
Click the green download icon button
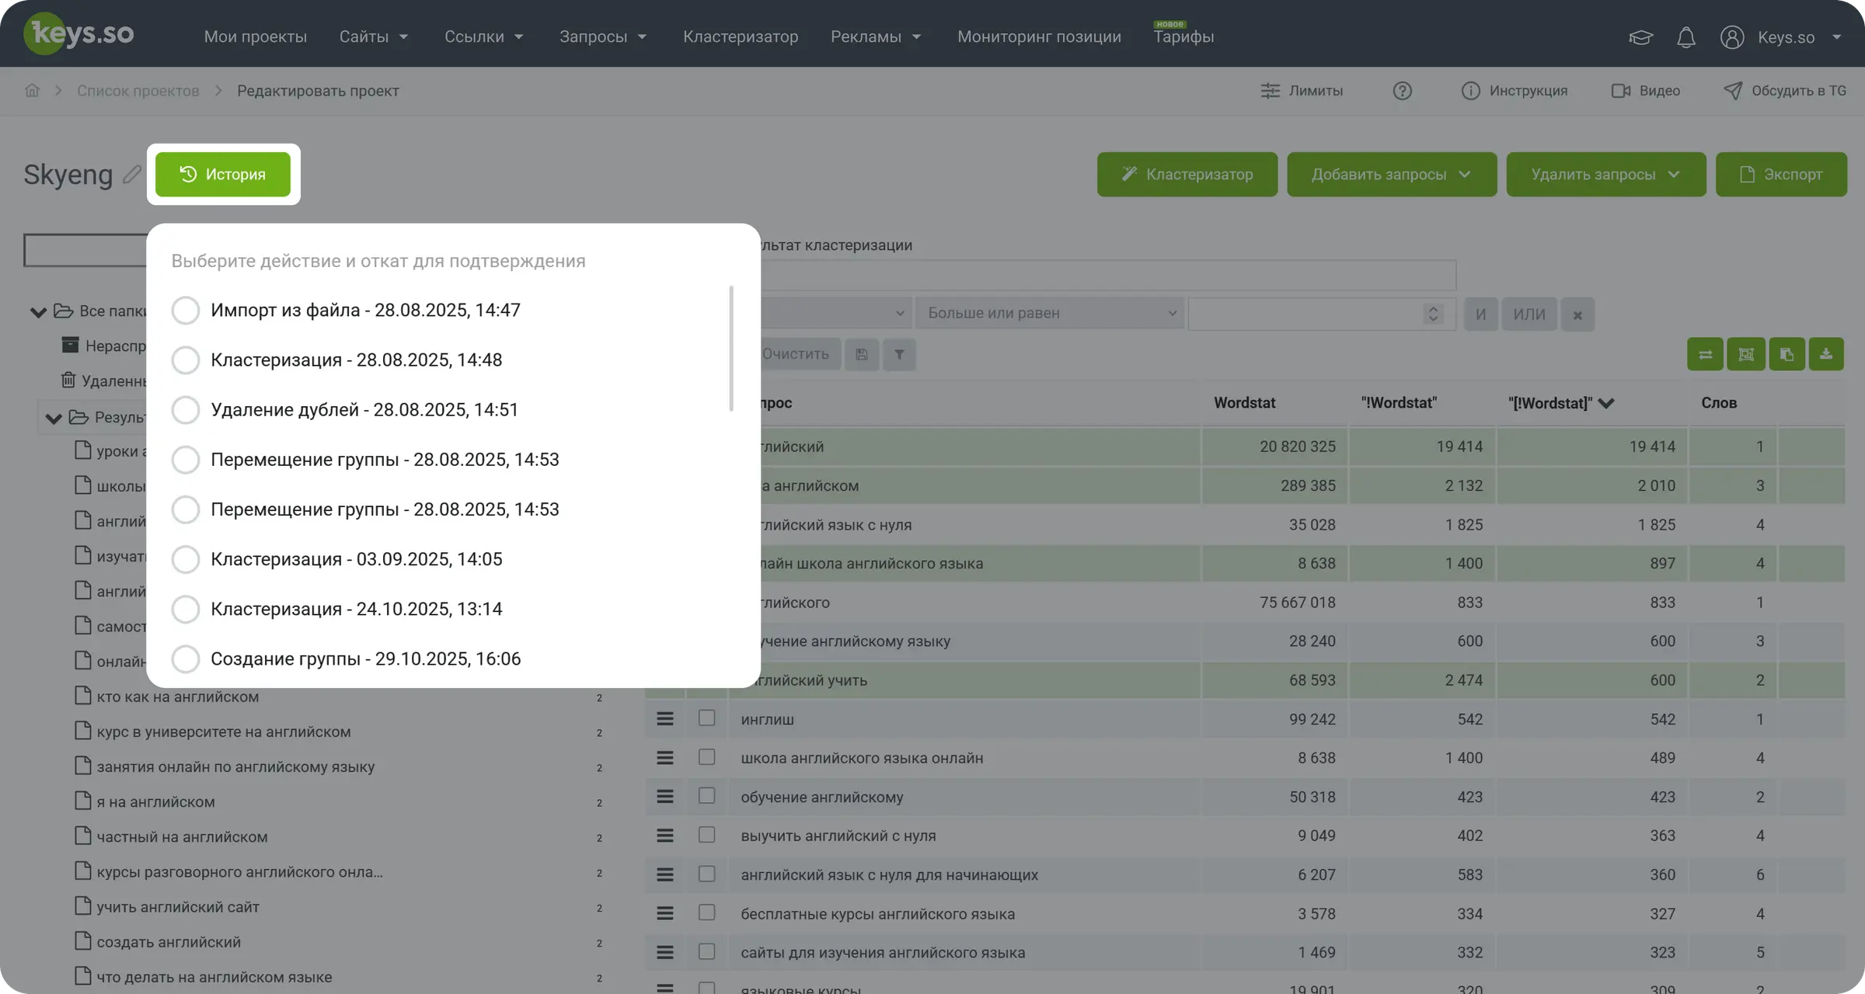(x=1826, y=354)
